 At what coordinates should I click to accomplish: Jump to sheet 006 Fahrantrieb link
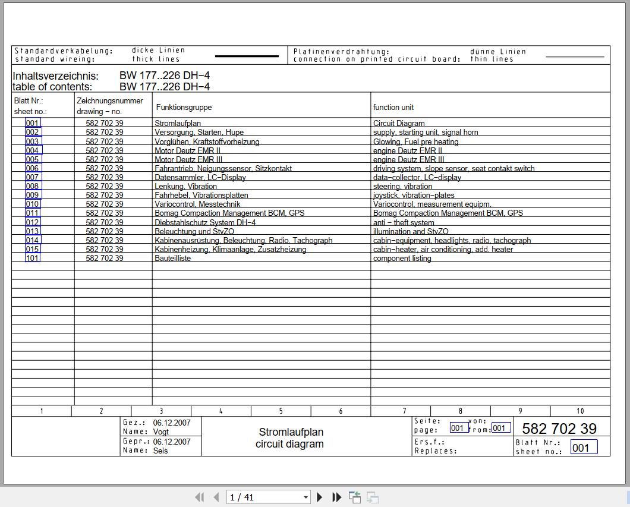tap(33, 168)
